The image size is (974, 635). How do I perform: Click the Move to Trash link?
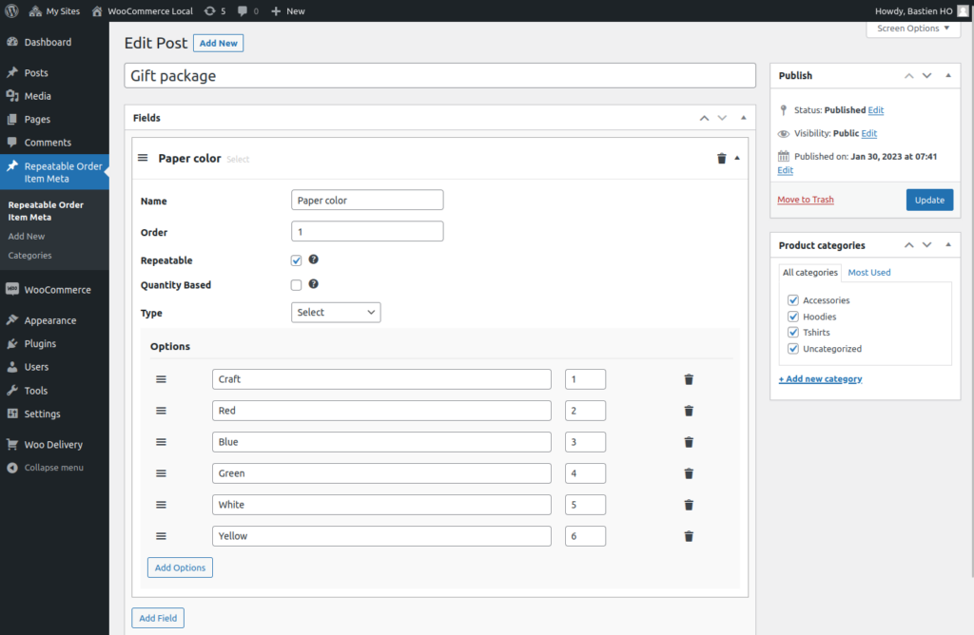pos(805,200)
